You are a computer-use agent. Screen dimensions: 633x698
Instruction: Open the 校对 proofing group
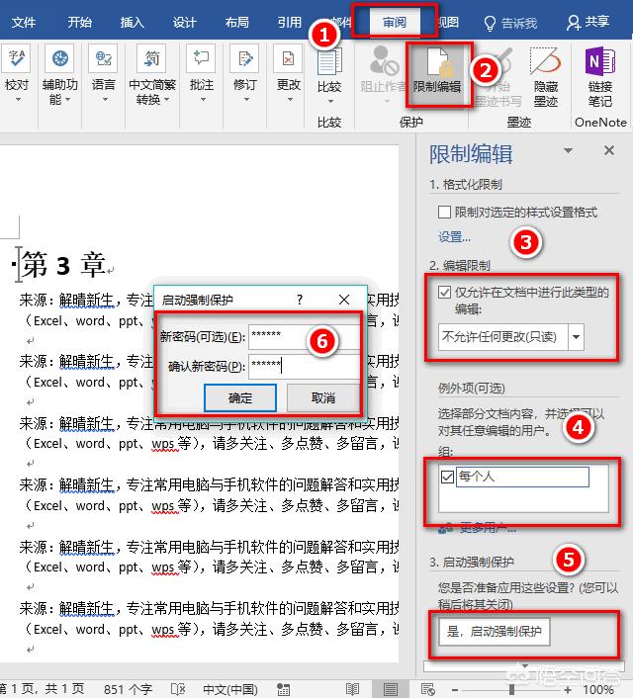(17, 73)
